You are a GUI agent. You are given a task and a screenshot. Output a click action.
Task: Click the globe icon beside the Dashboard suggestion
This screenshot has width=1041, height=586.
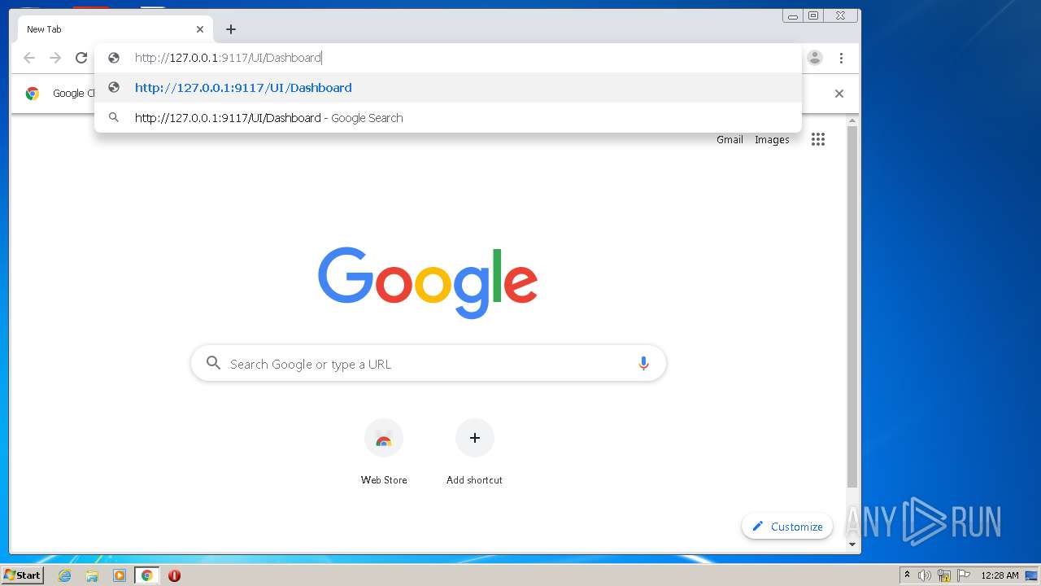click(115, 88)
